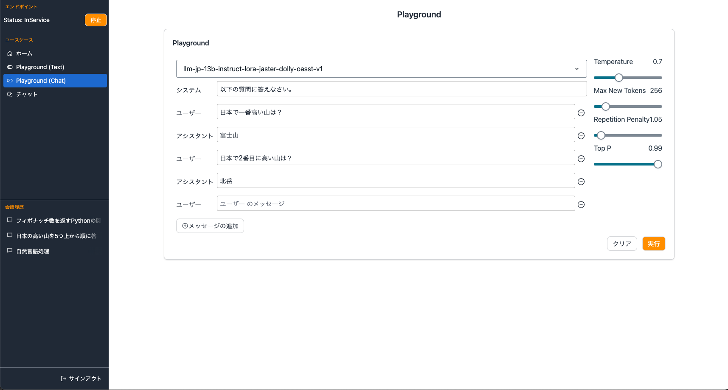Adjust the Max New Tokens slider handle

[x=606, y=107]
